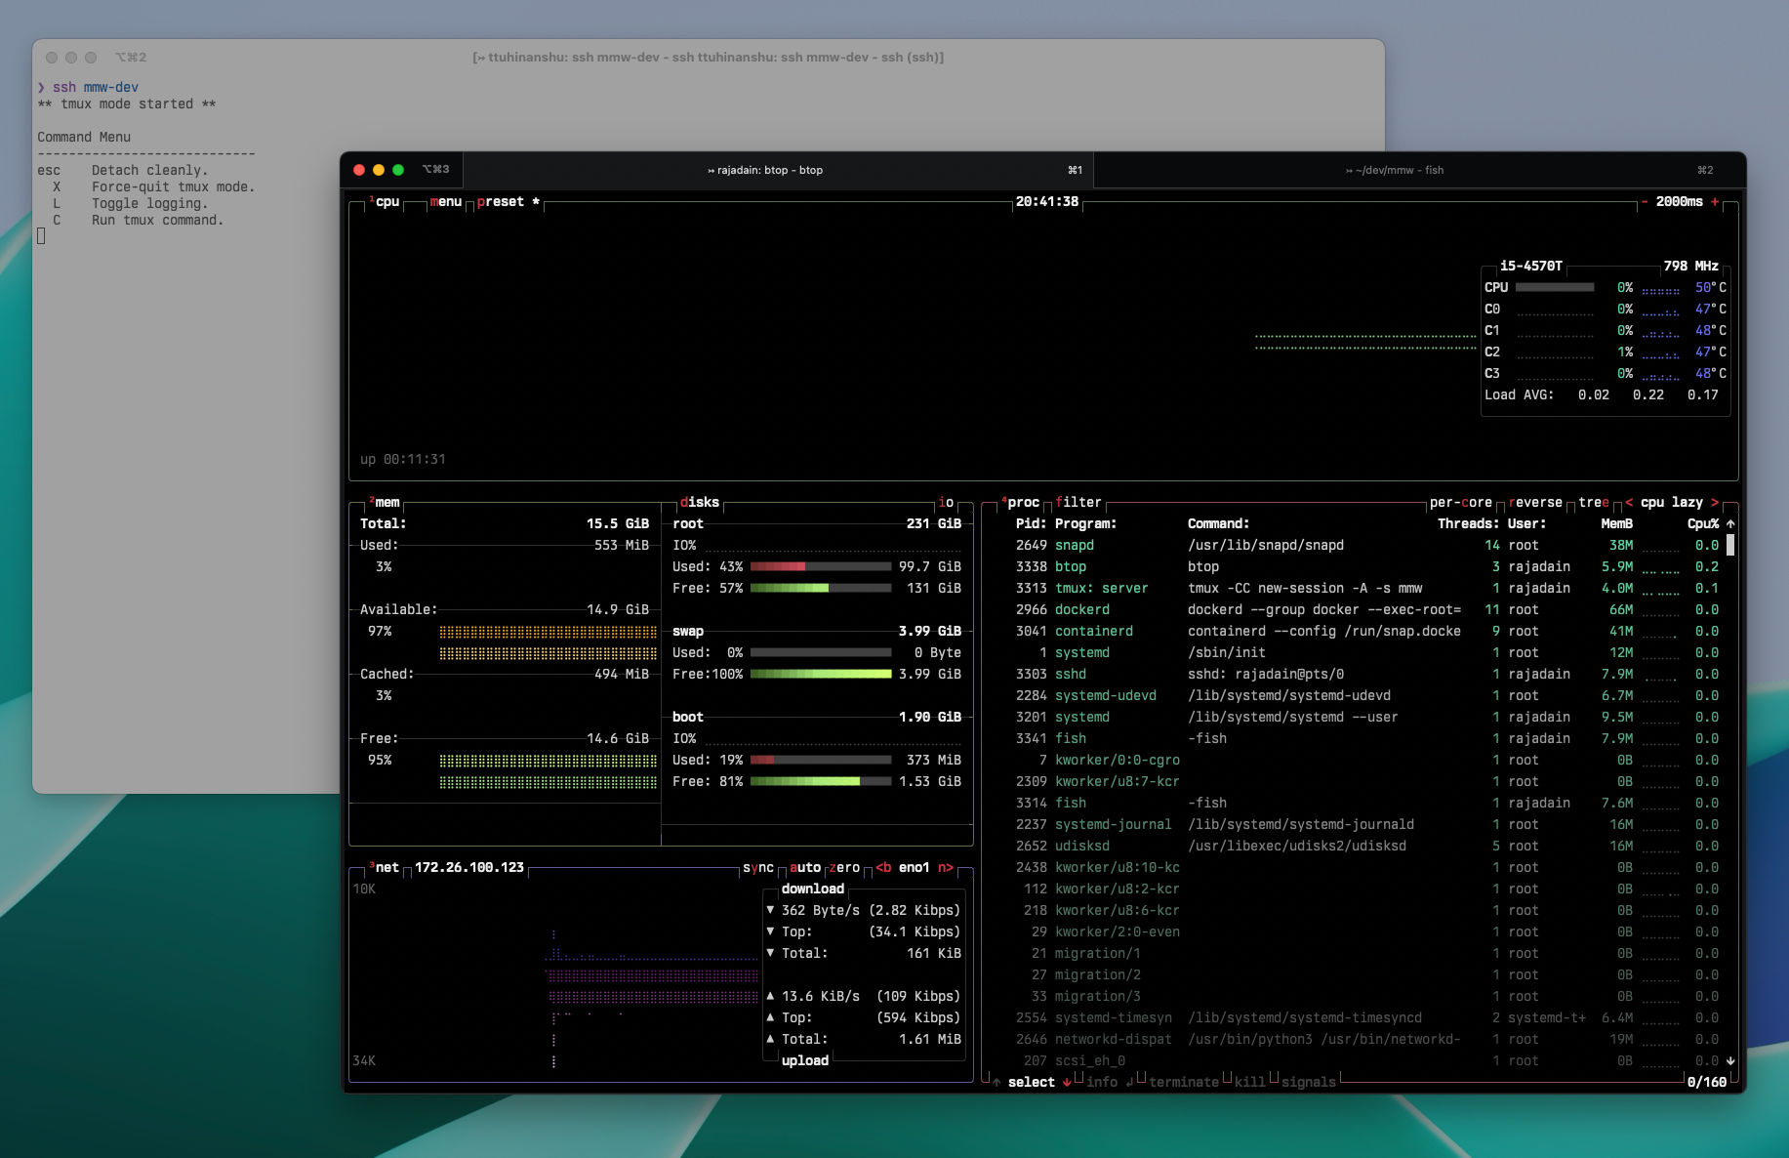Toggle the disks panel label
The width and height of the screenshot is (1789, 1158).
[x=700, y=503]
